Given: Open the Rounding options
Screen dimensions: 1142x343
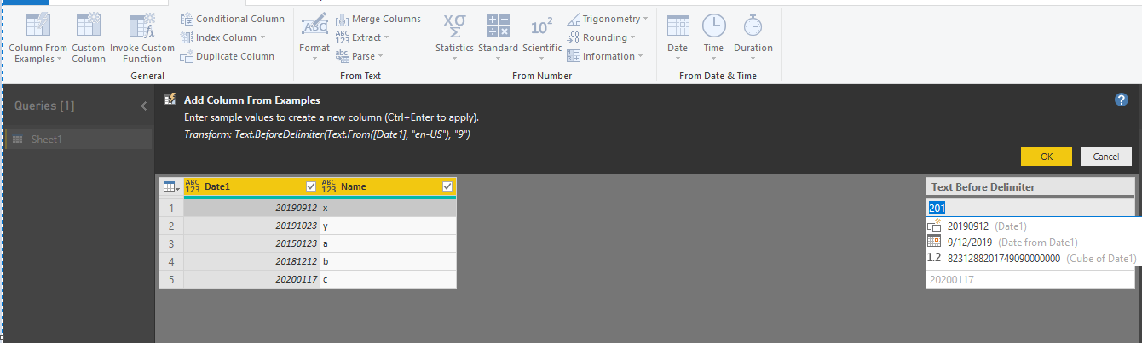Looking at the screenshot, I should click(x=602, y=37).
